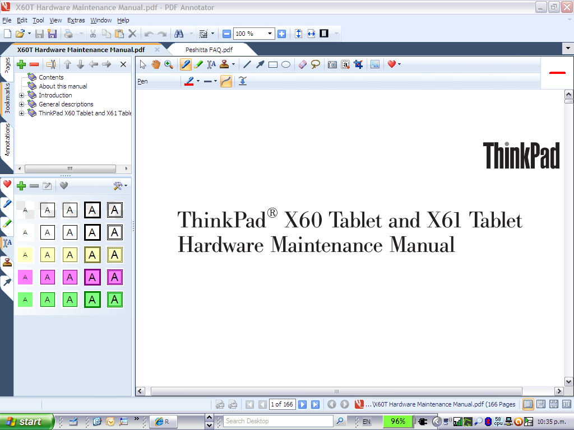This screenshot has width=574, height=430.
Task: Click Fit page height icon
Action: tap(298, 34)
